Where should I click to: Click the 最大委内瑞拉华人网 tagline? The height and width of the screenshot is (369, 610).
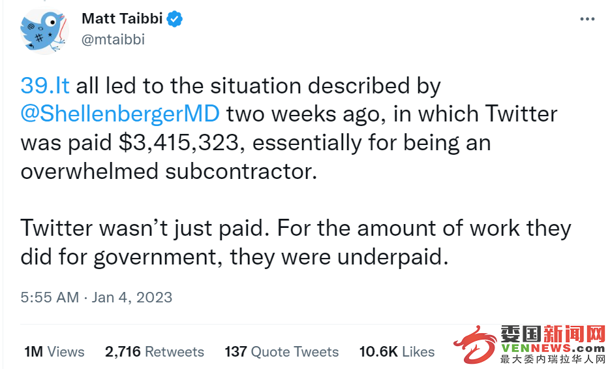point(553,359)
